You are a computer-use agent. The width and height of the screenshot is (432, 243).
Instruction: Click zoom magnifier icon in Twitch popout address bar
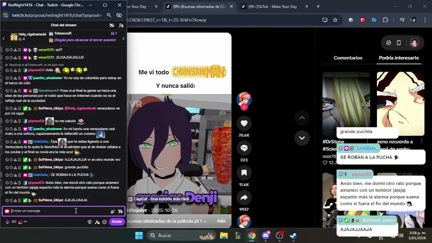pos(109,15)
